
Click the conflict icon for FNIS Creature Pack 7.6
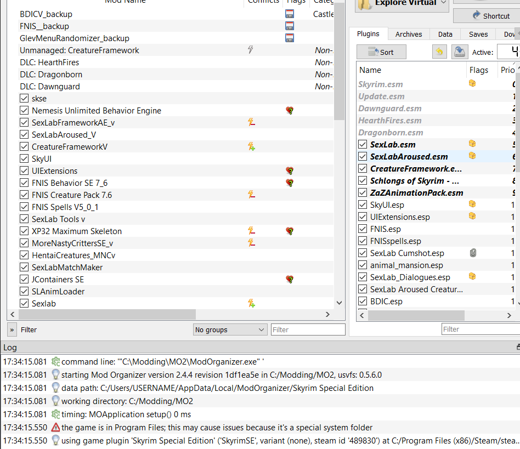[251, 195]
